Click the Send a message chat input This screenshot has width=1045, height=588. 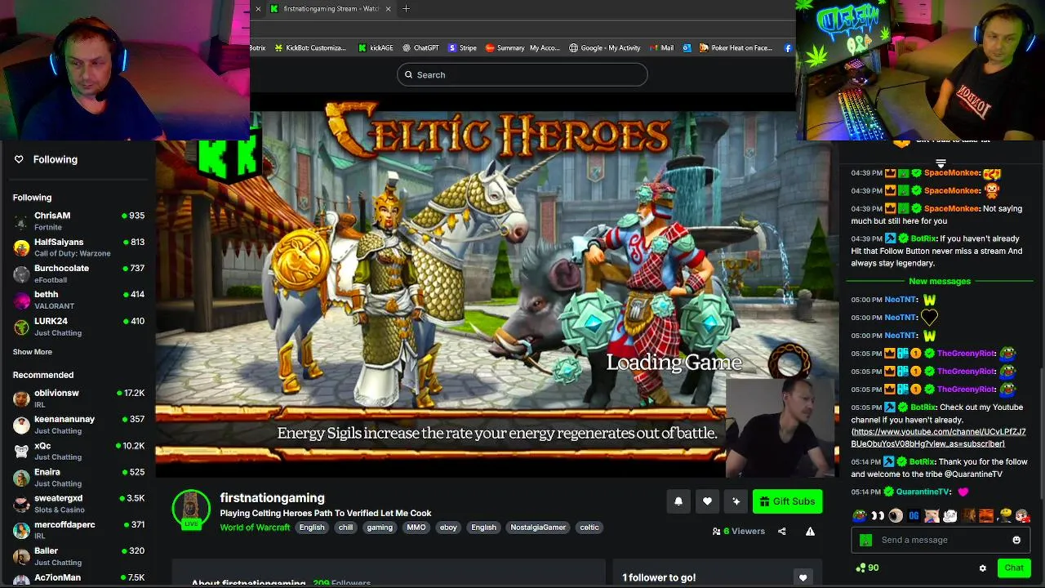pyautogui.click(x=940, y=540)
